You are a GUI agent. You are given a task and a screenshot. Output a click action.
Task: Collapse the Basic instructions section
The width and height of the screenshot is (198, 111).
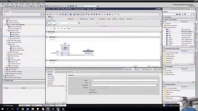(163, 19)
